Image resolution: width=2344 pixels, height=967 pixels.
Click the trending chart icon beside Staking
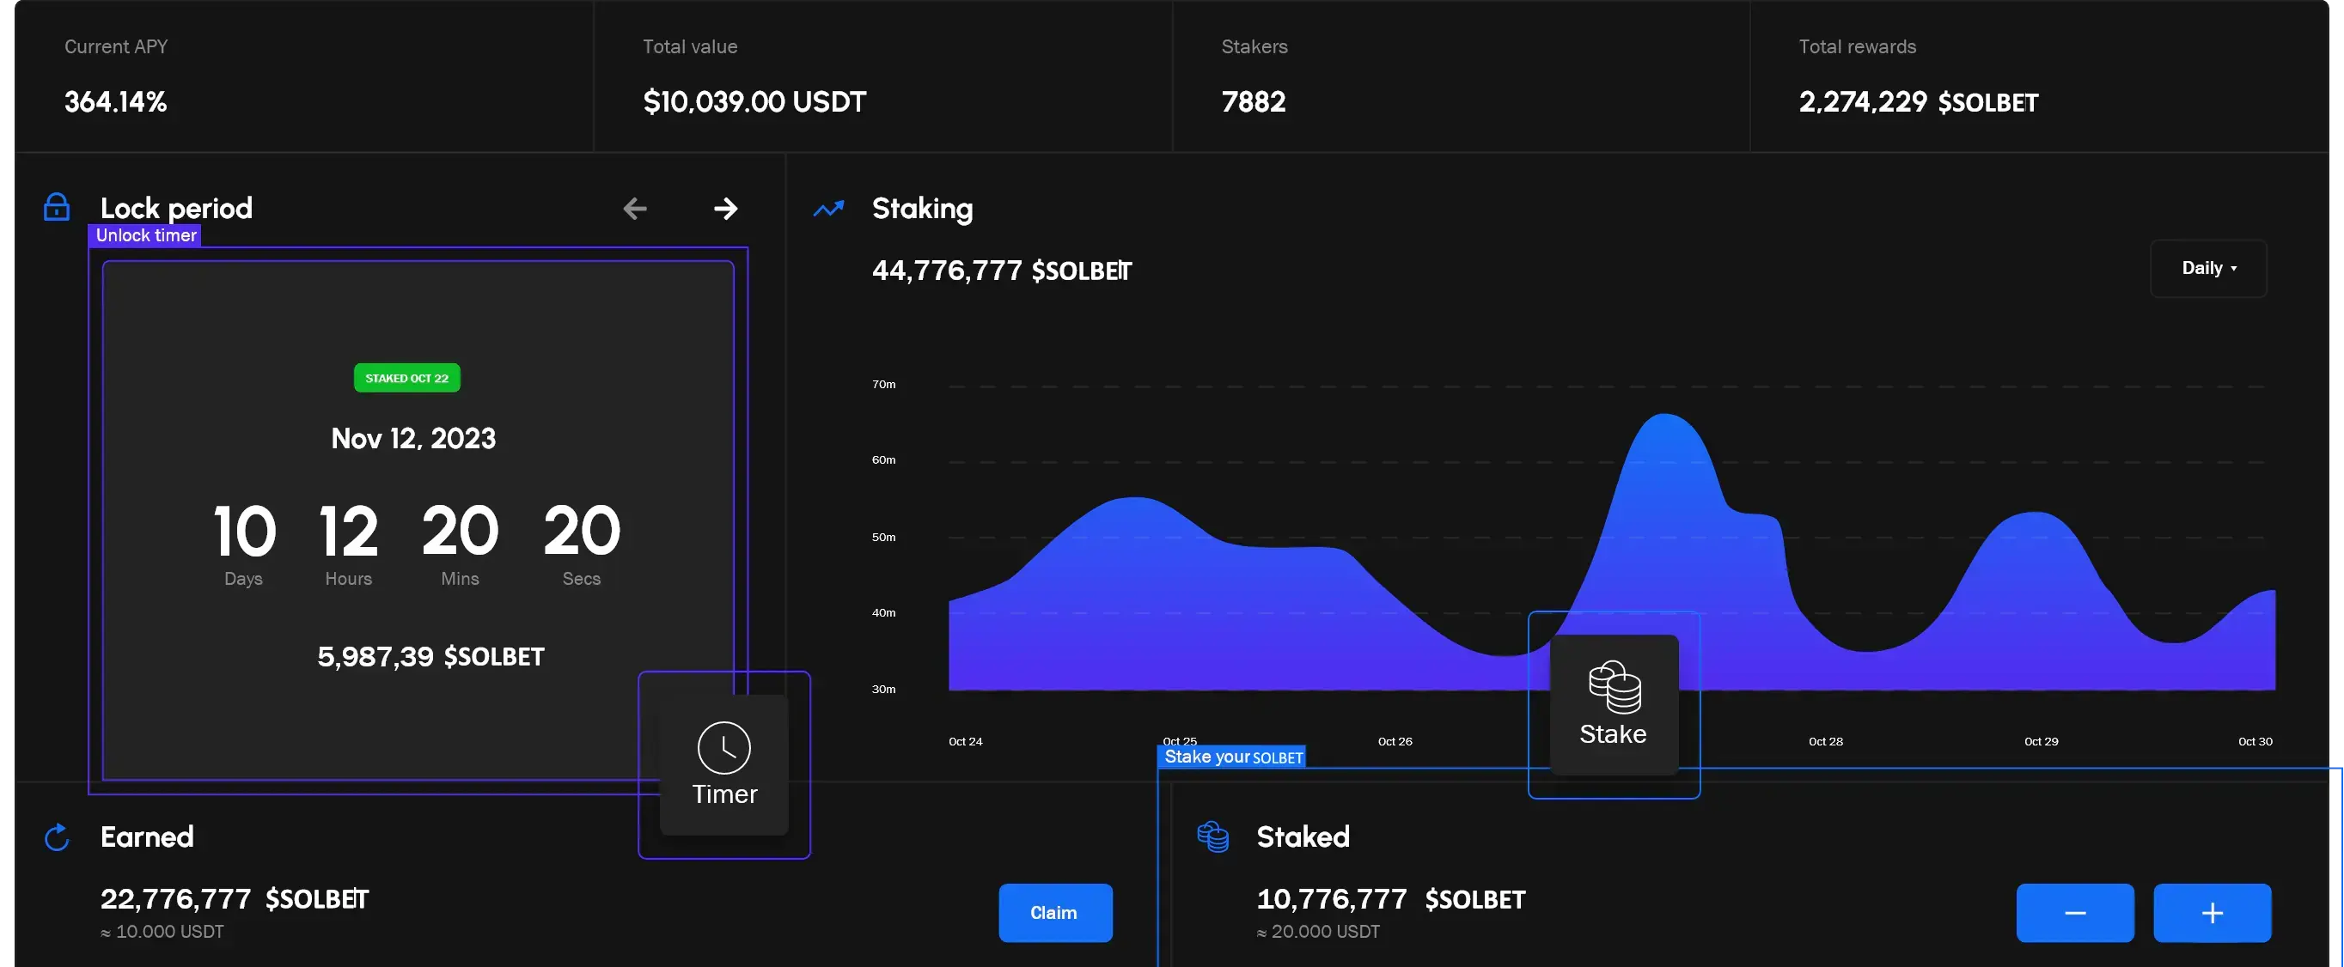pos(828,210)
